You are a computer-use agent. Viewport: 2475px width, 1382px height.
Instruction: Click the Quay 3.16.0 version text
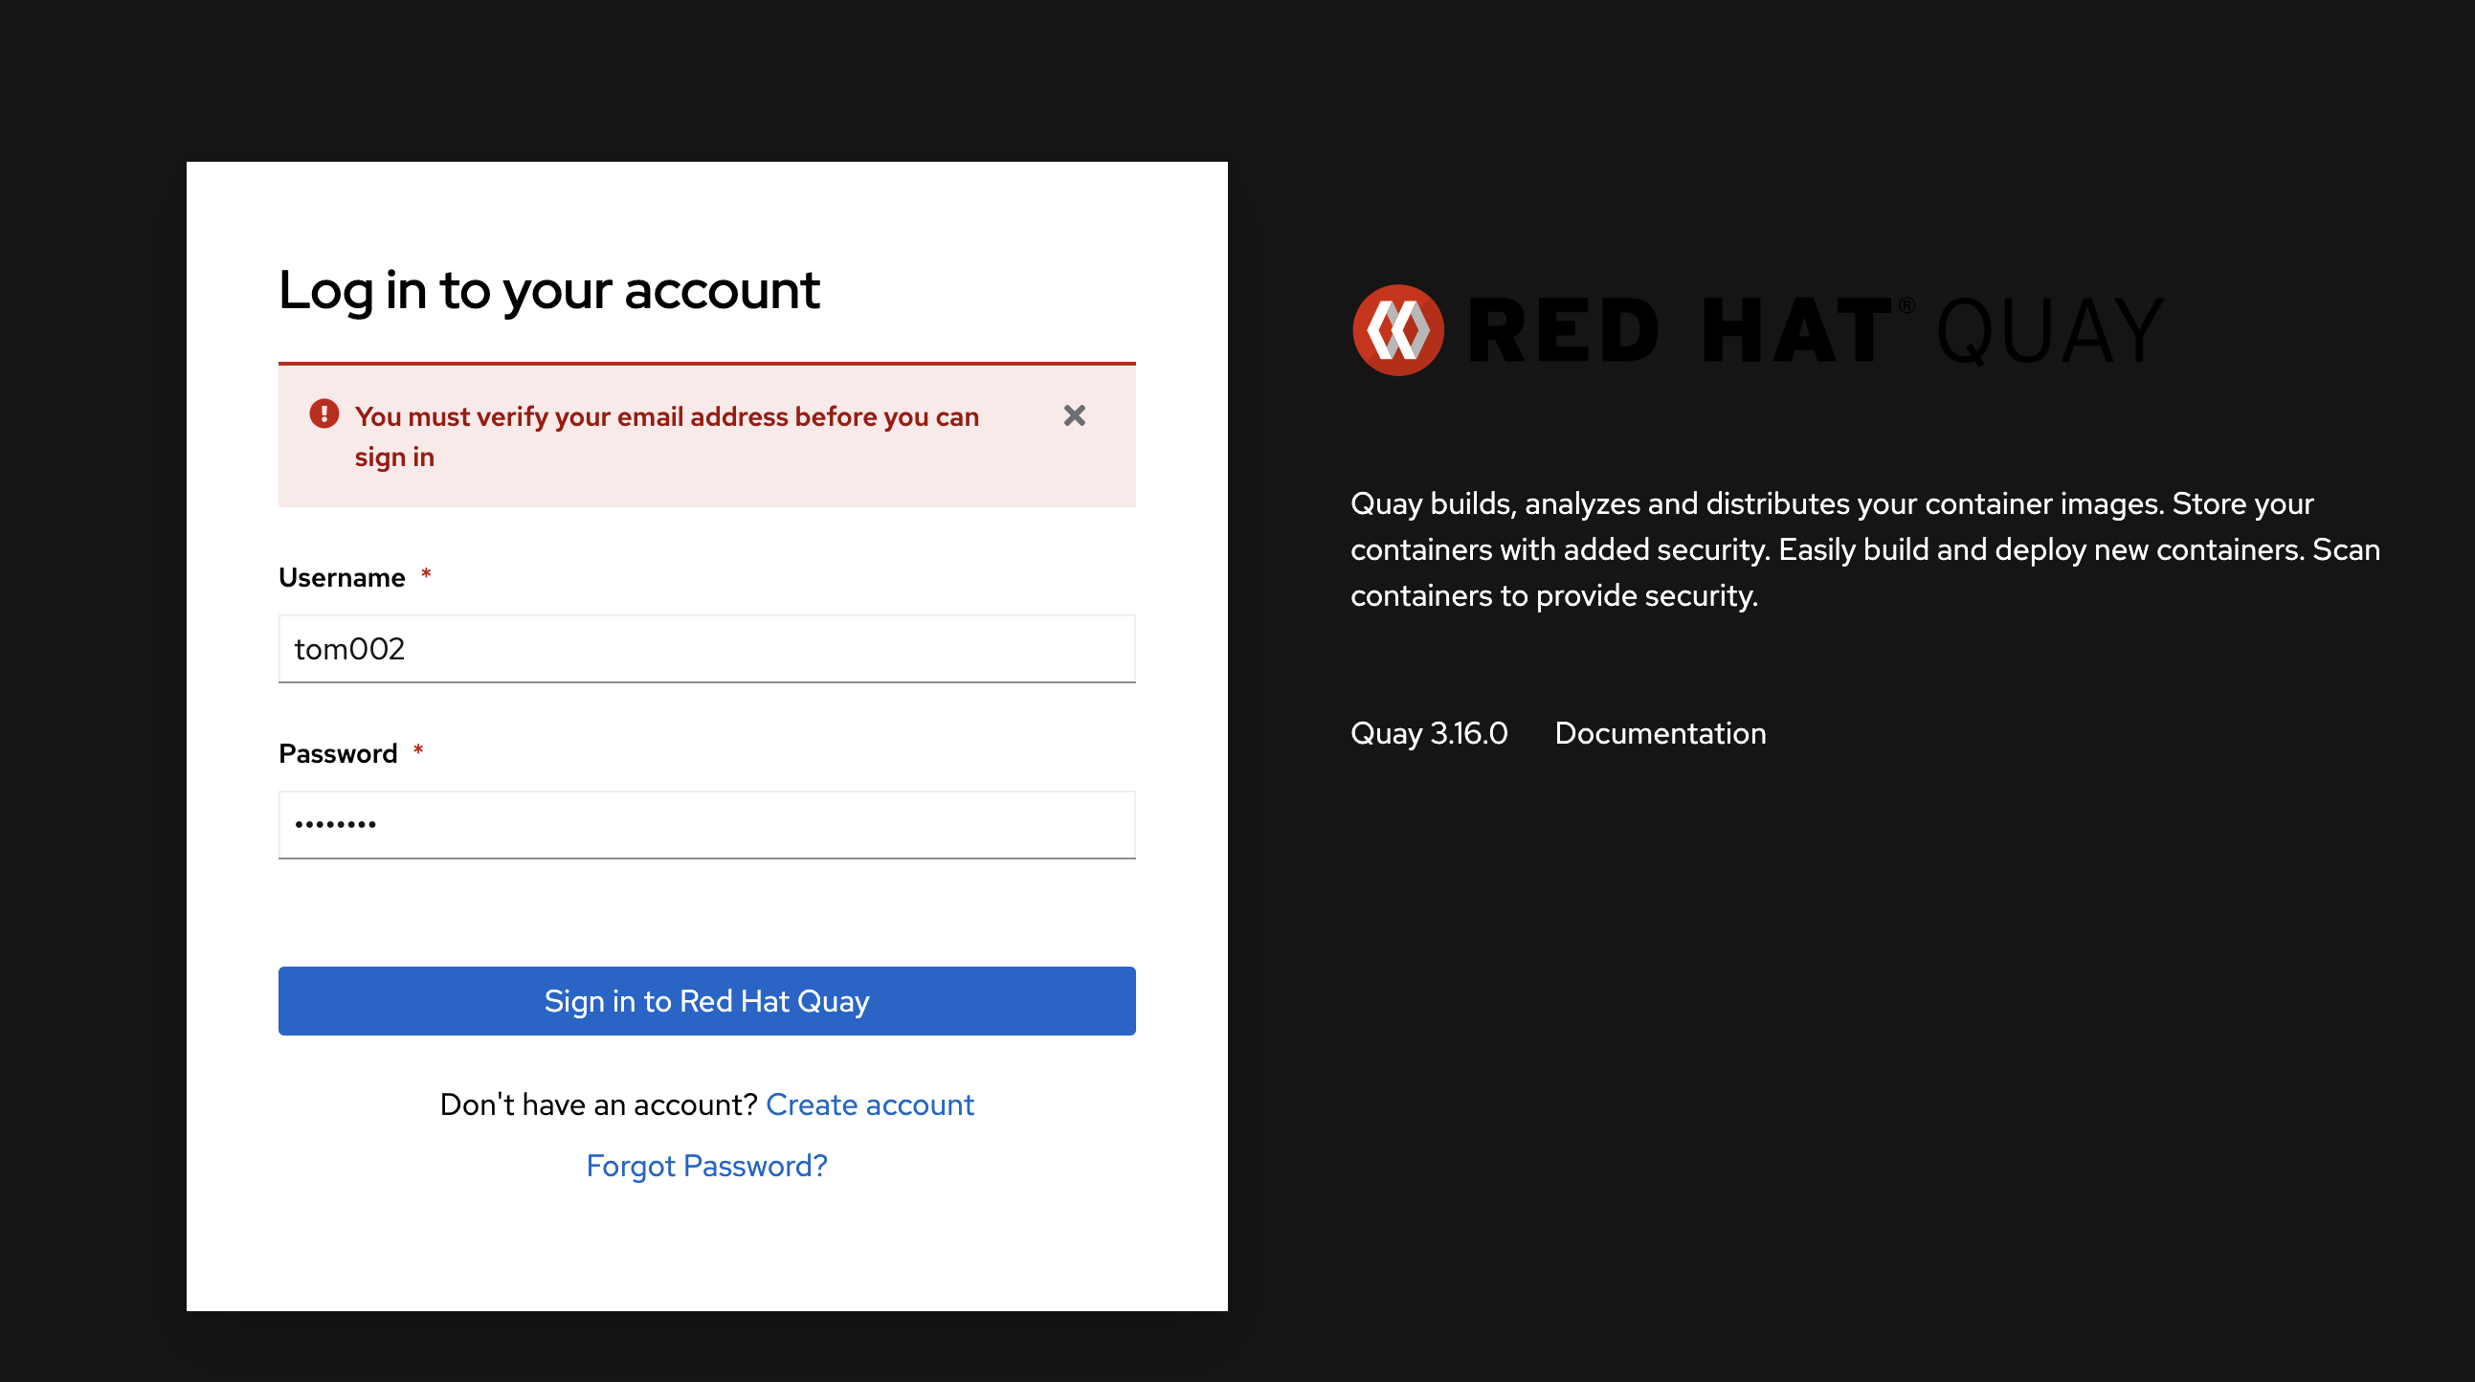(x=1429, y=733)
